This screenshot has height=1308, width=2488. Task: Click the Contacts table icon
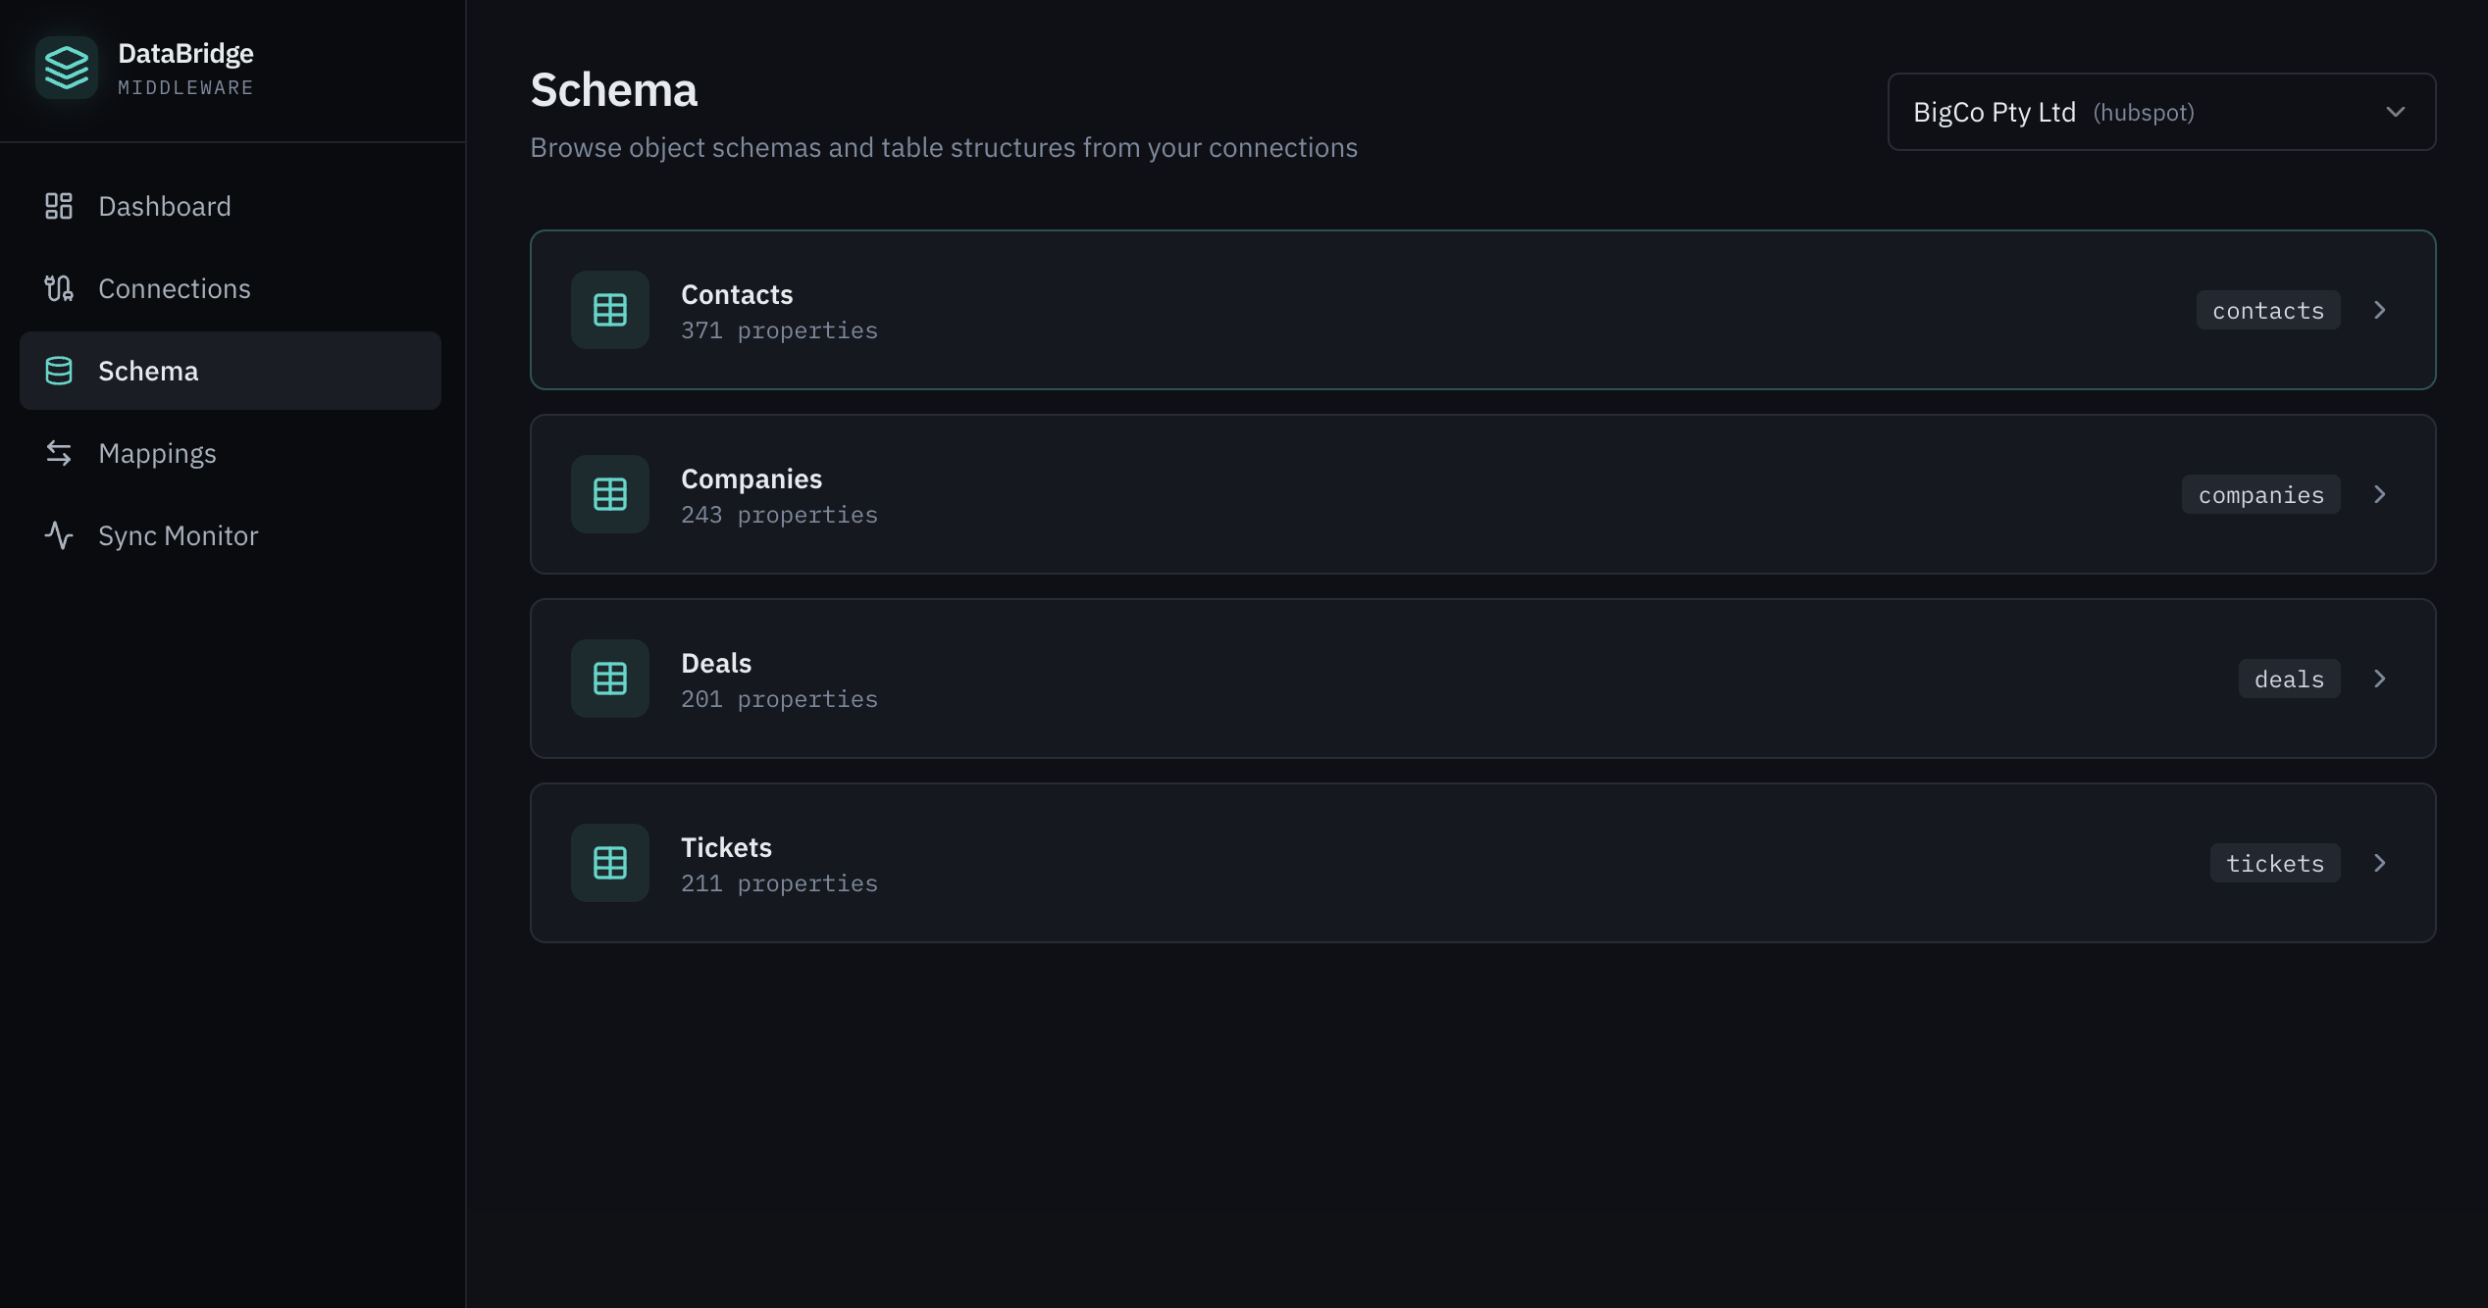[608, 310]
